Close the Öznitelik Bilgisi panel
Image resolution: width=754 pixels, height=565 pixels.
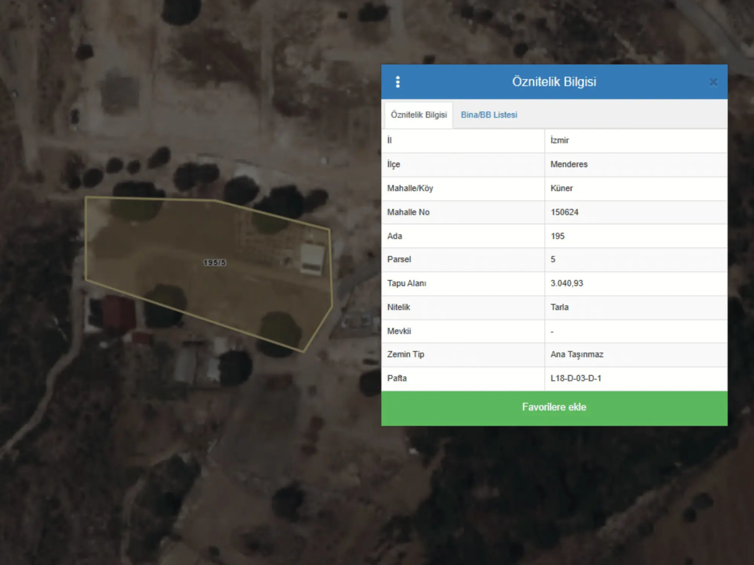click(x=713, y=82)
